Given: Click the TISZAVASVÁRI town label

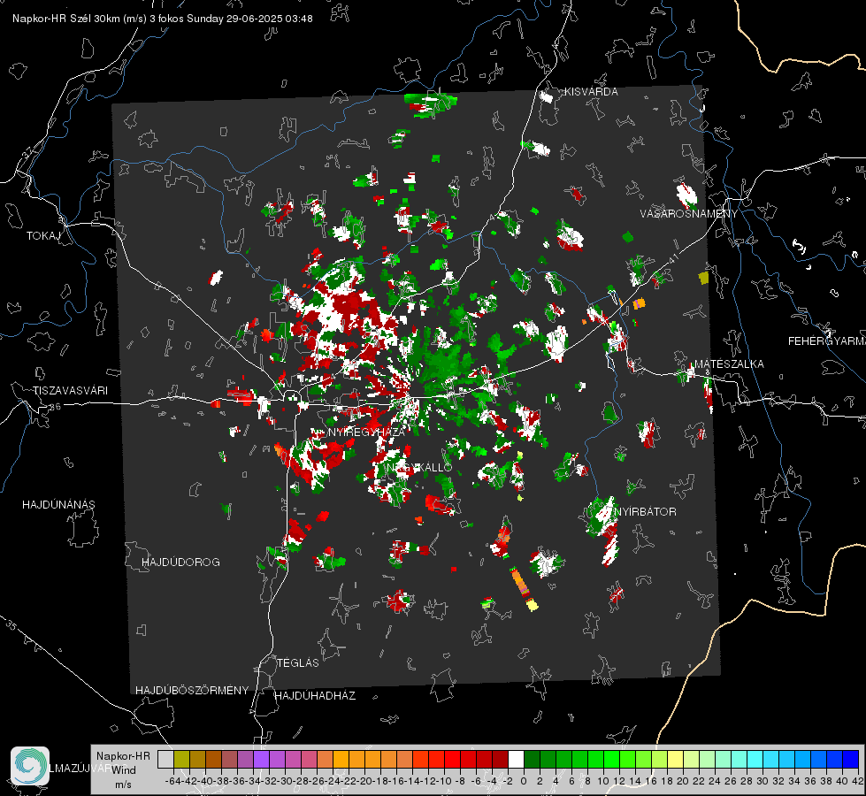Looking at the screenshot, I should pyautogui.click(x=70, y=391).
